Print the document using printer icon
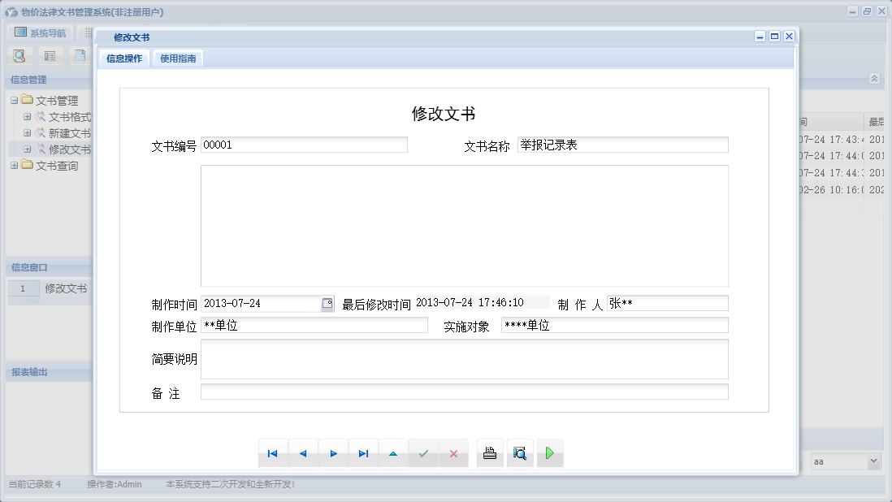 [490, 453]
